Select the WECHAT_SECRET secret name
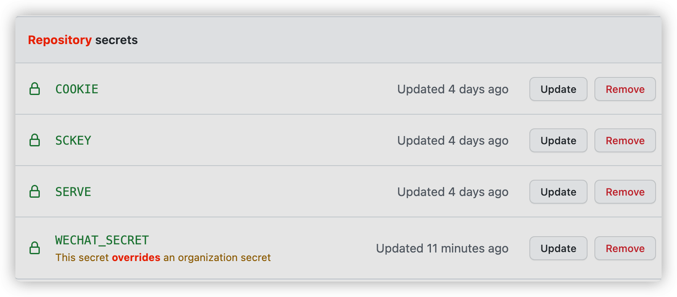 pos(102,240)
